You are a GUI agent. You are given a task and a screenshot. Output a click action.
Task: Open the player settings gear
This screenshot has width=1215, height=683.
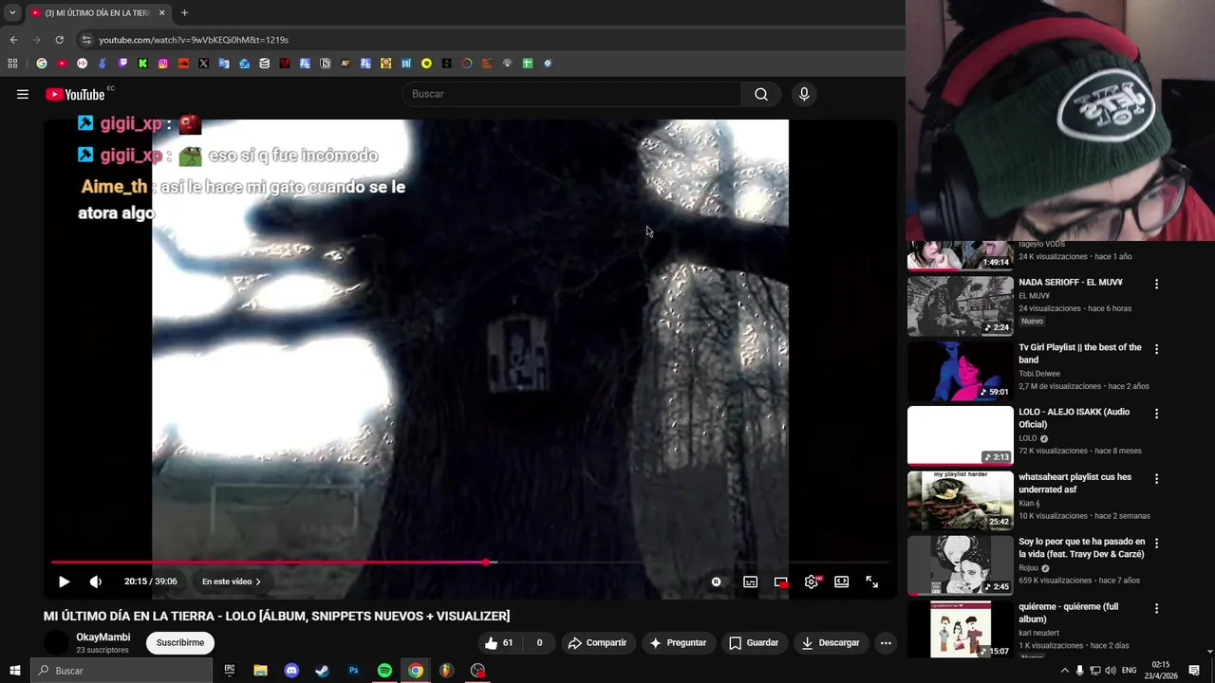point(812,581)
